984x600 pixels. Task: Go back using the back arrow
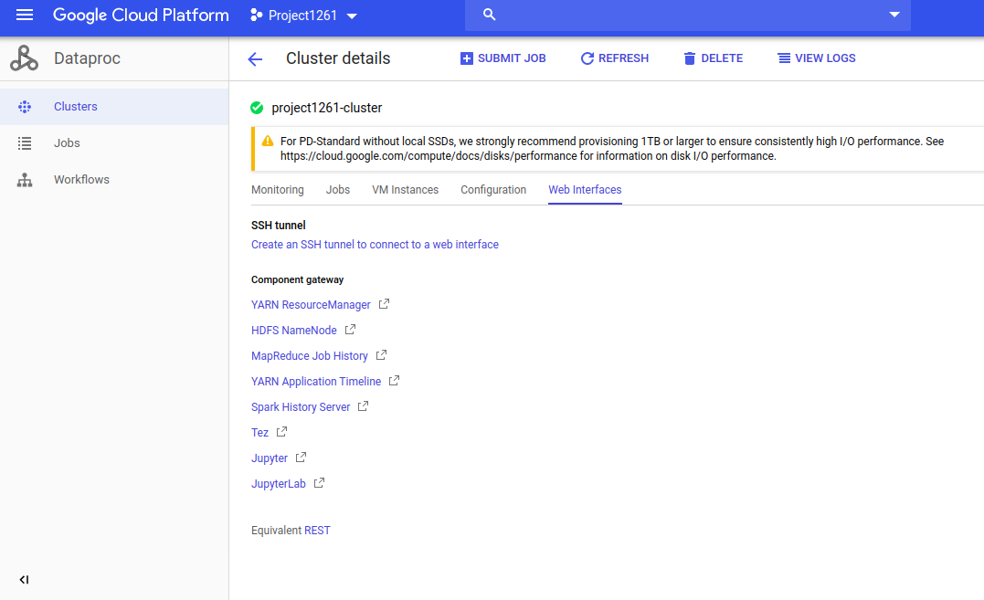pos(255,59)
